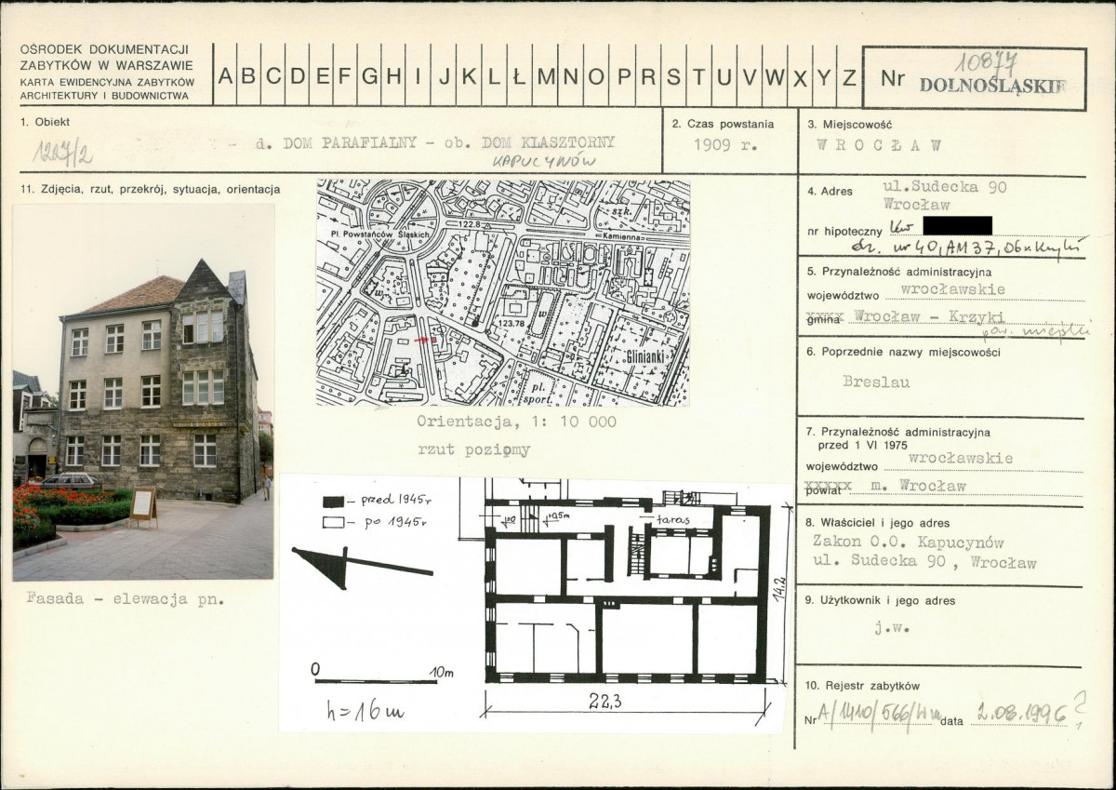Click the white 'po 1945r' legend box
Image resolution: width=1116 pixels, height=790 pixels.
click(x=329, y=524)
